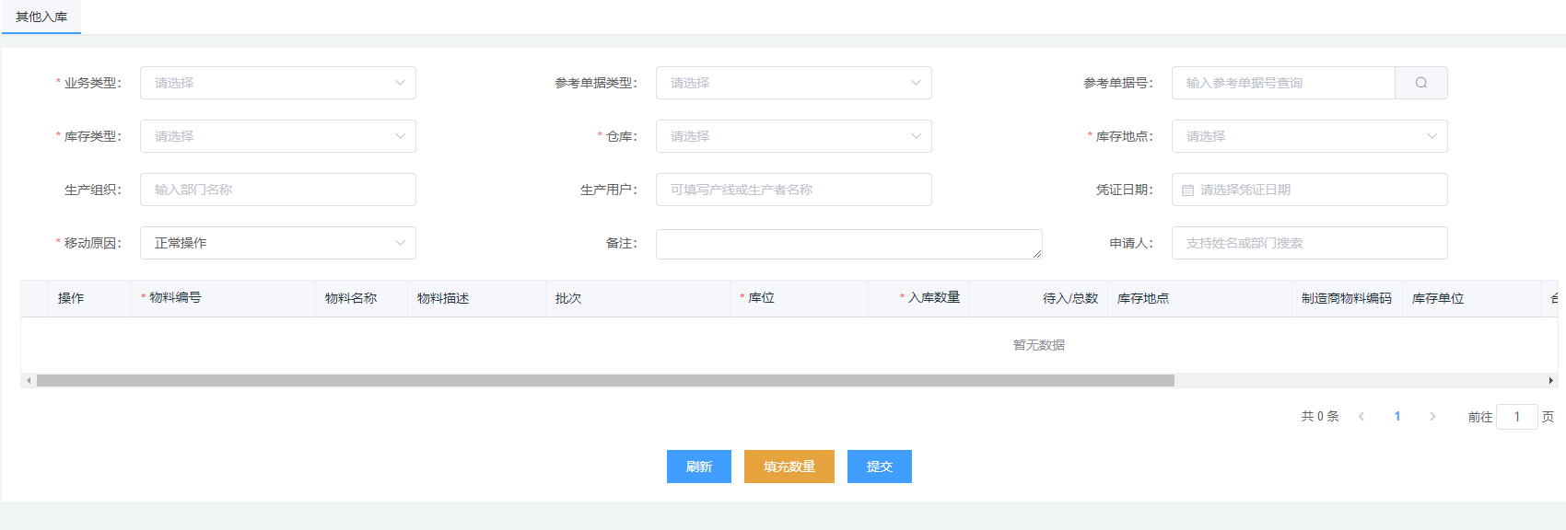Click page number 1 in pagination
The width and height of the screenshot is (1566, 530).
[x=1397, y=417]
